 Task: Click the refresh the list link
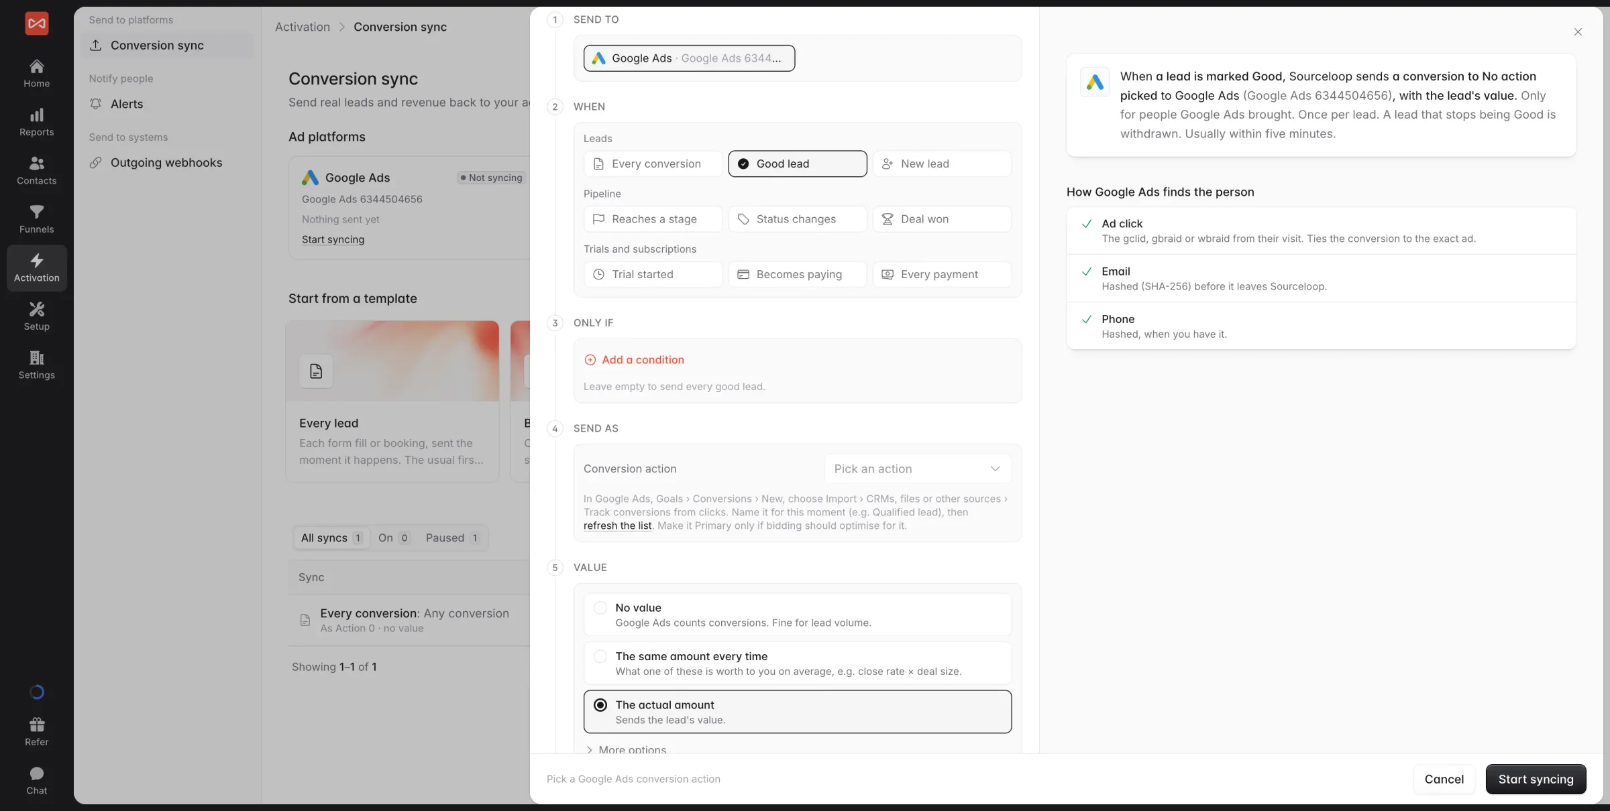pyautogui.click(x=617, y=525)
